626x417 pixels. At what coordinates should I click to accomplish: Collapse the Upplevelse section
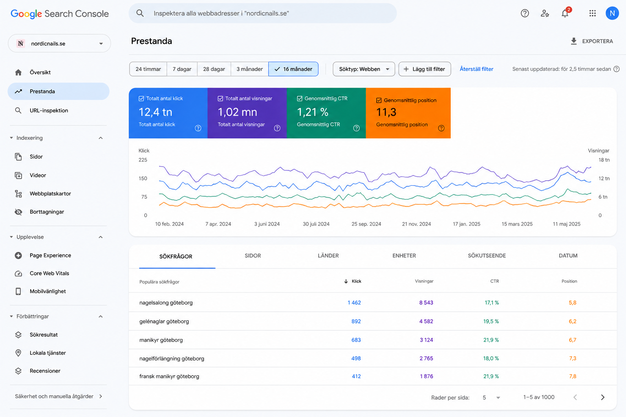101,237
